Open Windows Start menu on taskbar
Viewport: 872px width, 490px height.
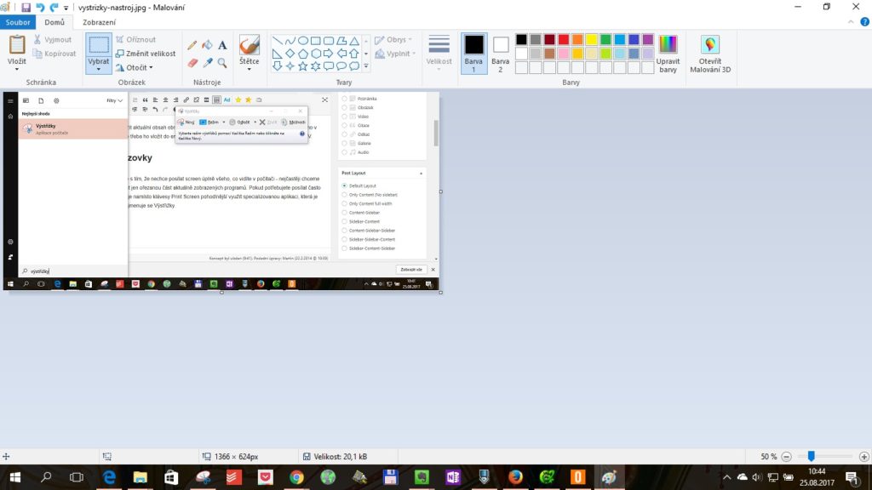point(15,477)
